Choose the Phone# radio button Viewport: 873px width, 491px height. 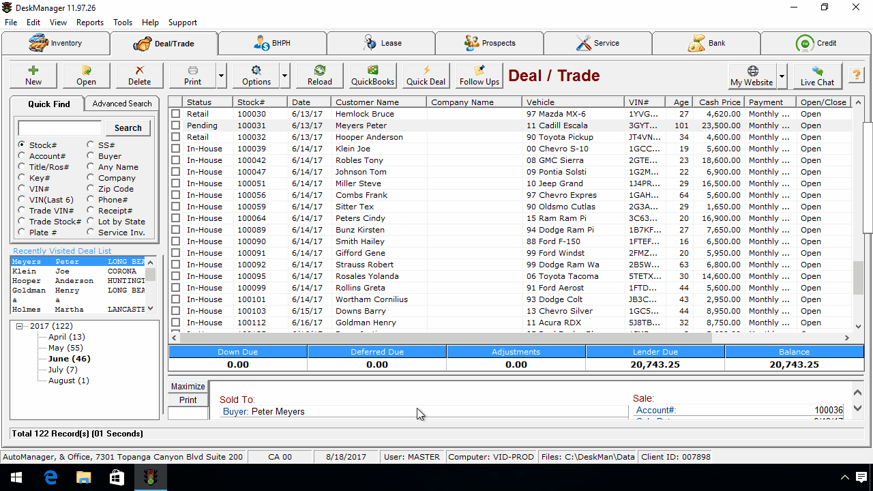point(91,200)
